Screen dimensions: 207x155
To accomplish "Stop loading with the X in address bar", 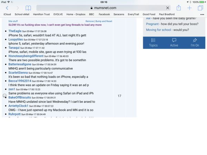I will (168, 8).
